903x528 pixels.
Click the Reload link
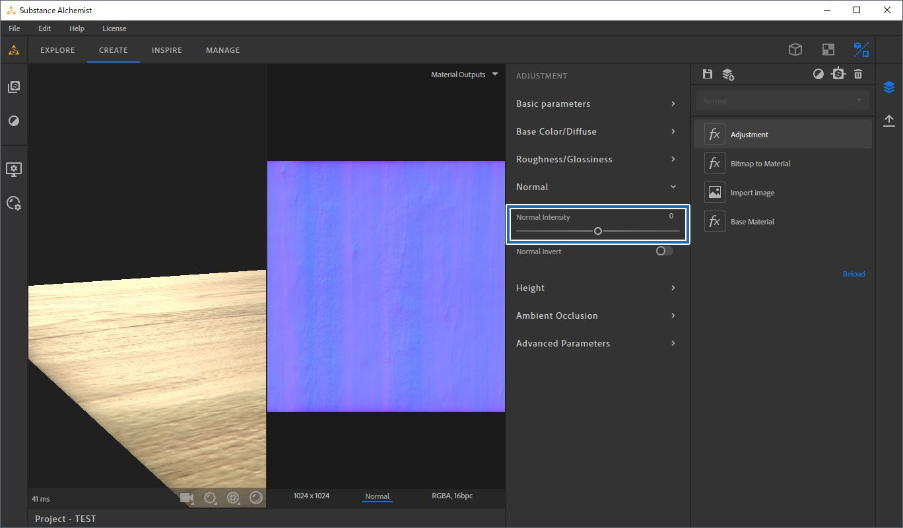[853, 274]
